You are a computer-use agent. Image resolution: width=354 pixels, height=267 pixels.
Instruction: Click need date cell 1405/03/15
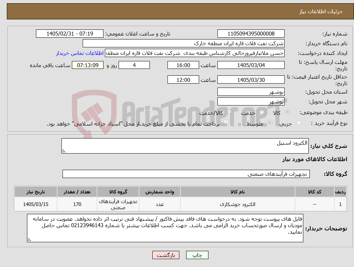(x=36, y=204)
